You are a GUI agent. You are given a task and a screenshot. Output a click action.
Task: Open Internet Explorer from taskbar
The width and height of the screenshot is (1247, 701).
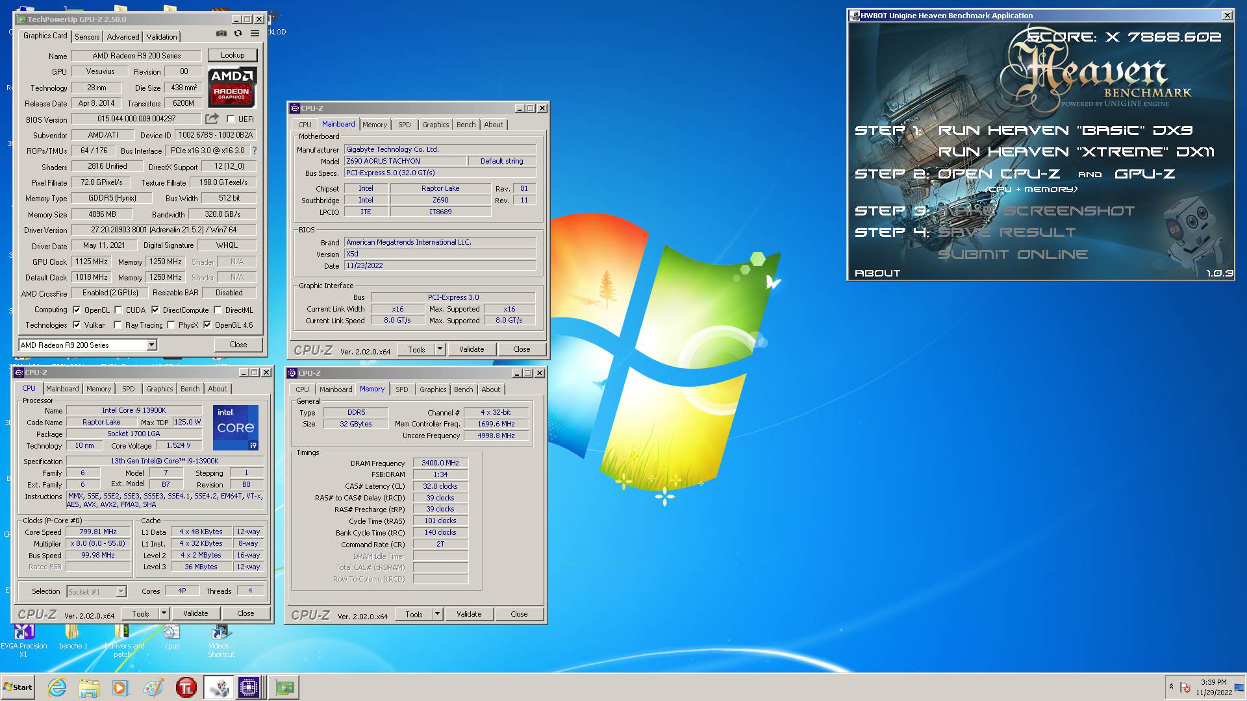coord(57,687)
